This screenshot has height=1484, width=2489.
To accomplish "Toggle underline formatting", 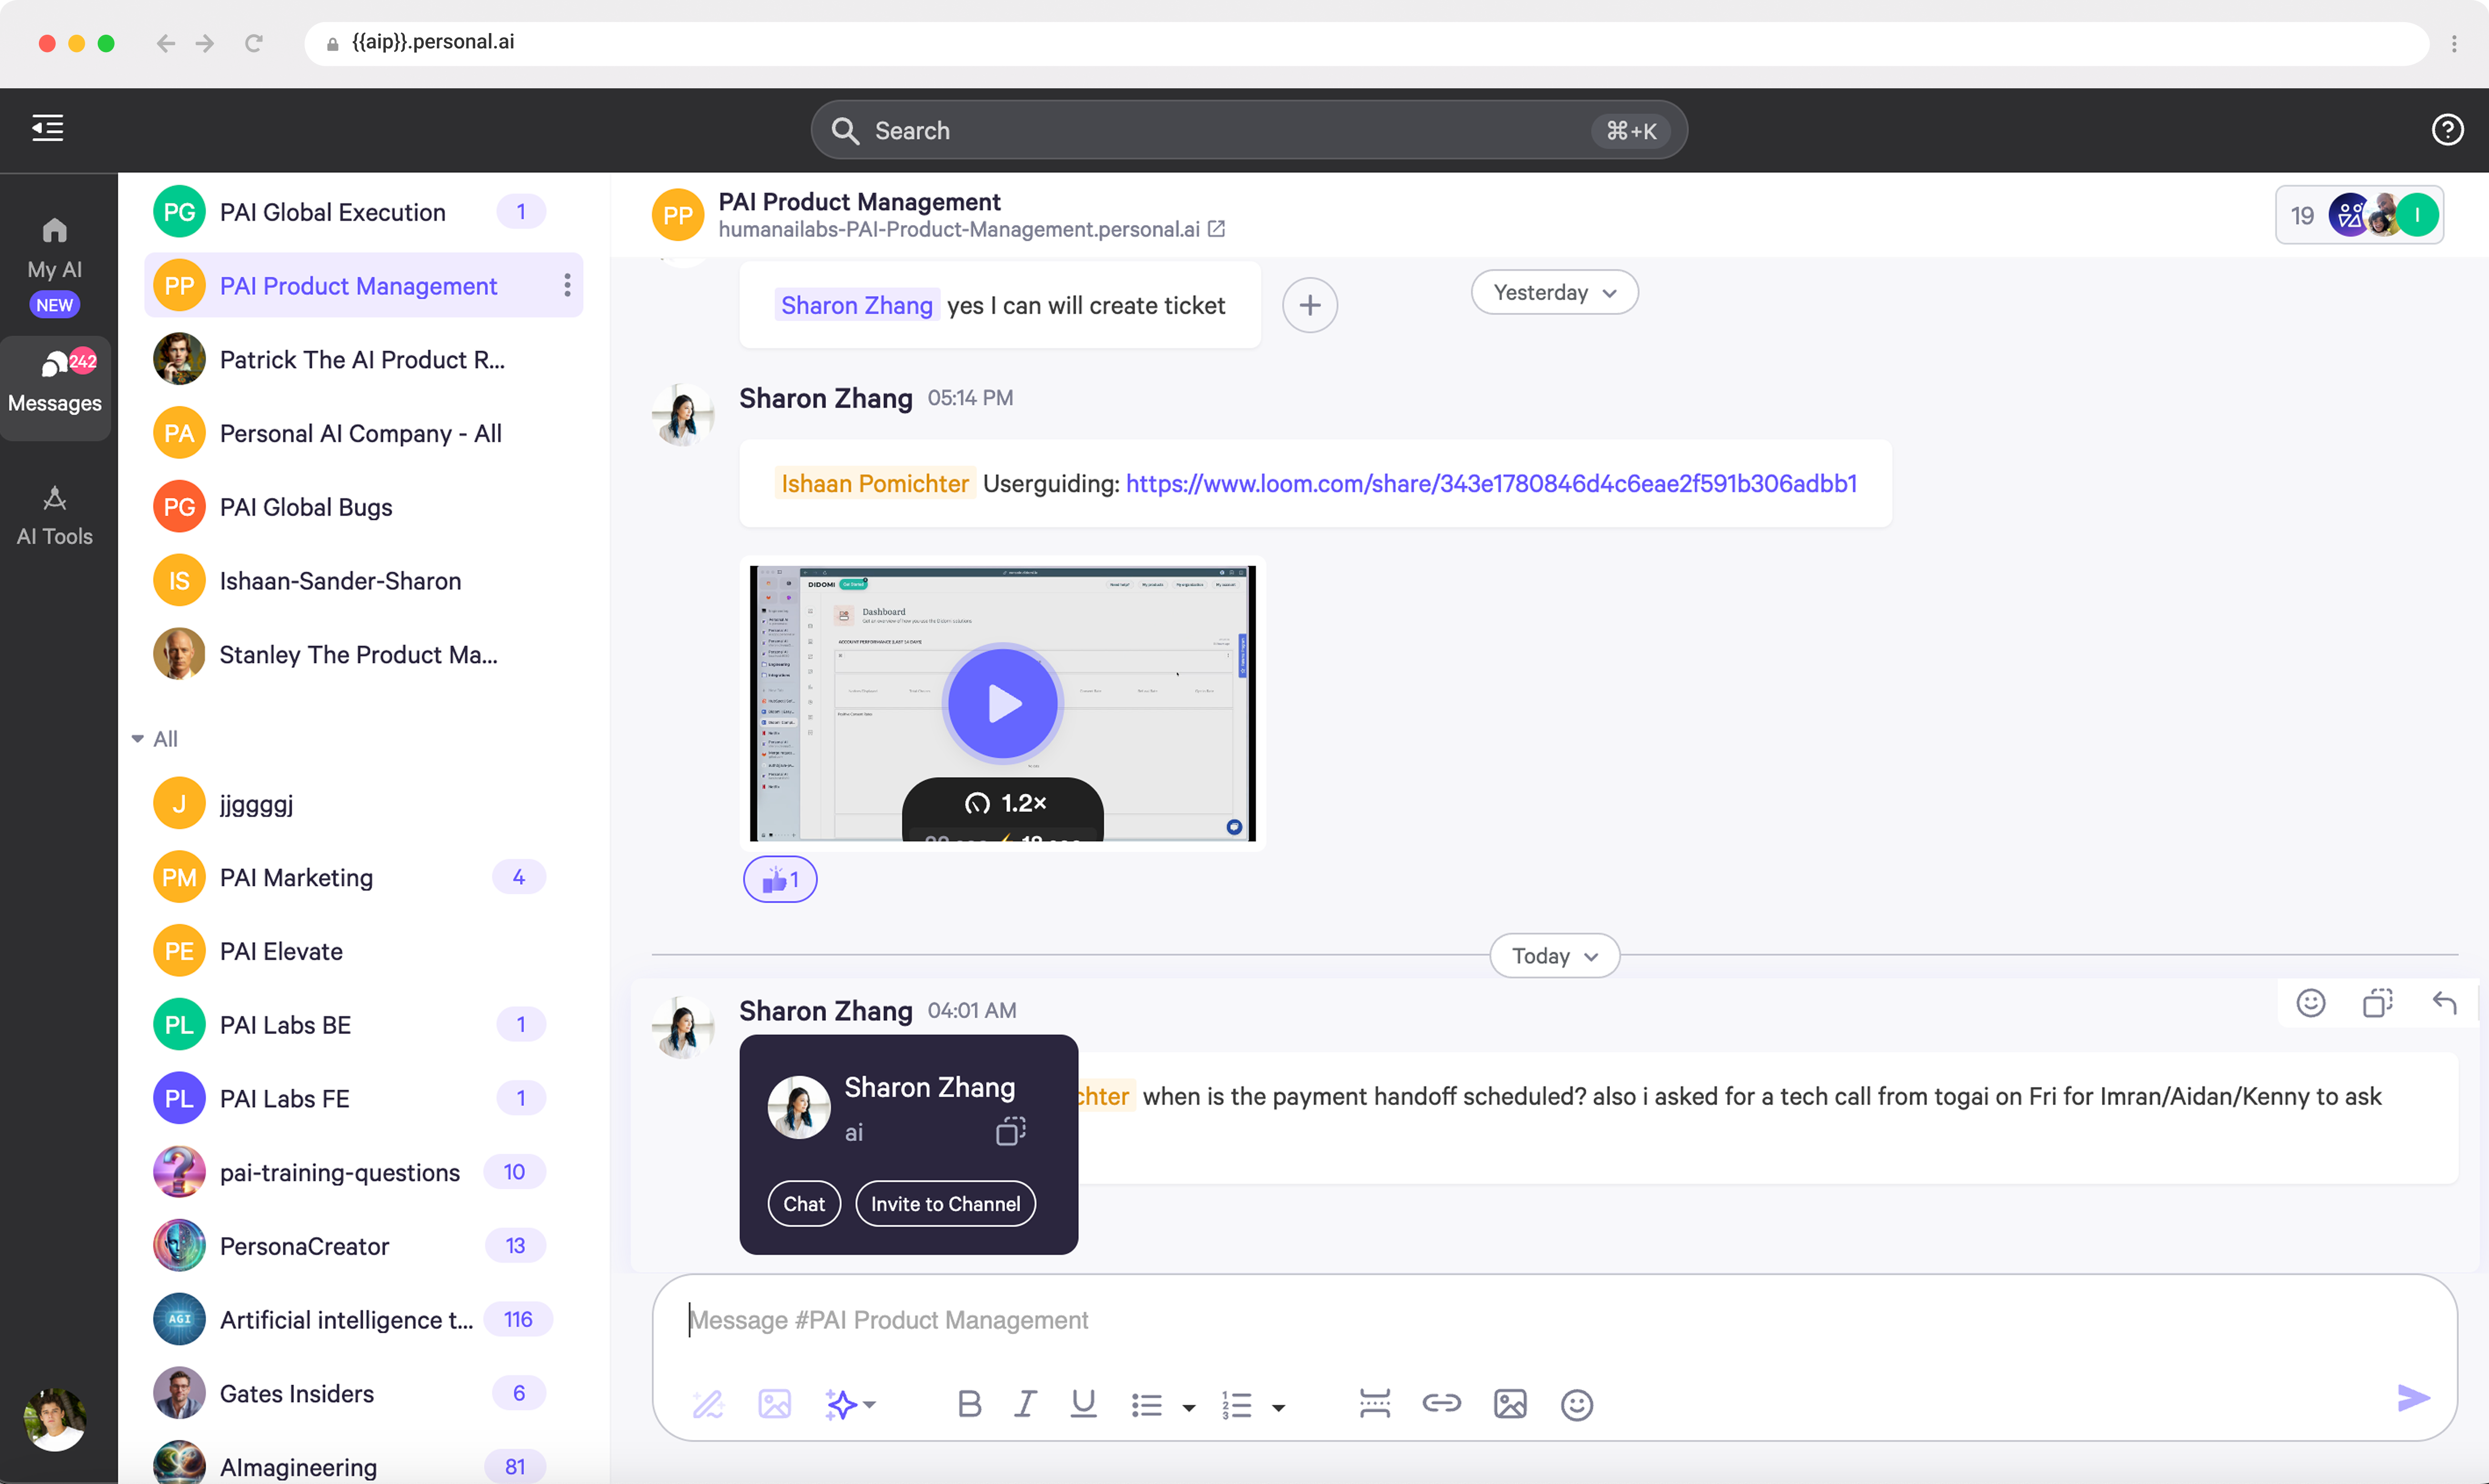I will (1083, 1404).
